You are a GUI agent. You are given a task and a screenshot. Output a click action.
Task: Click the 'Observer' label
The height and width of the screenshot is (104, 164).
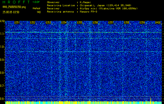point(53,2)
